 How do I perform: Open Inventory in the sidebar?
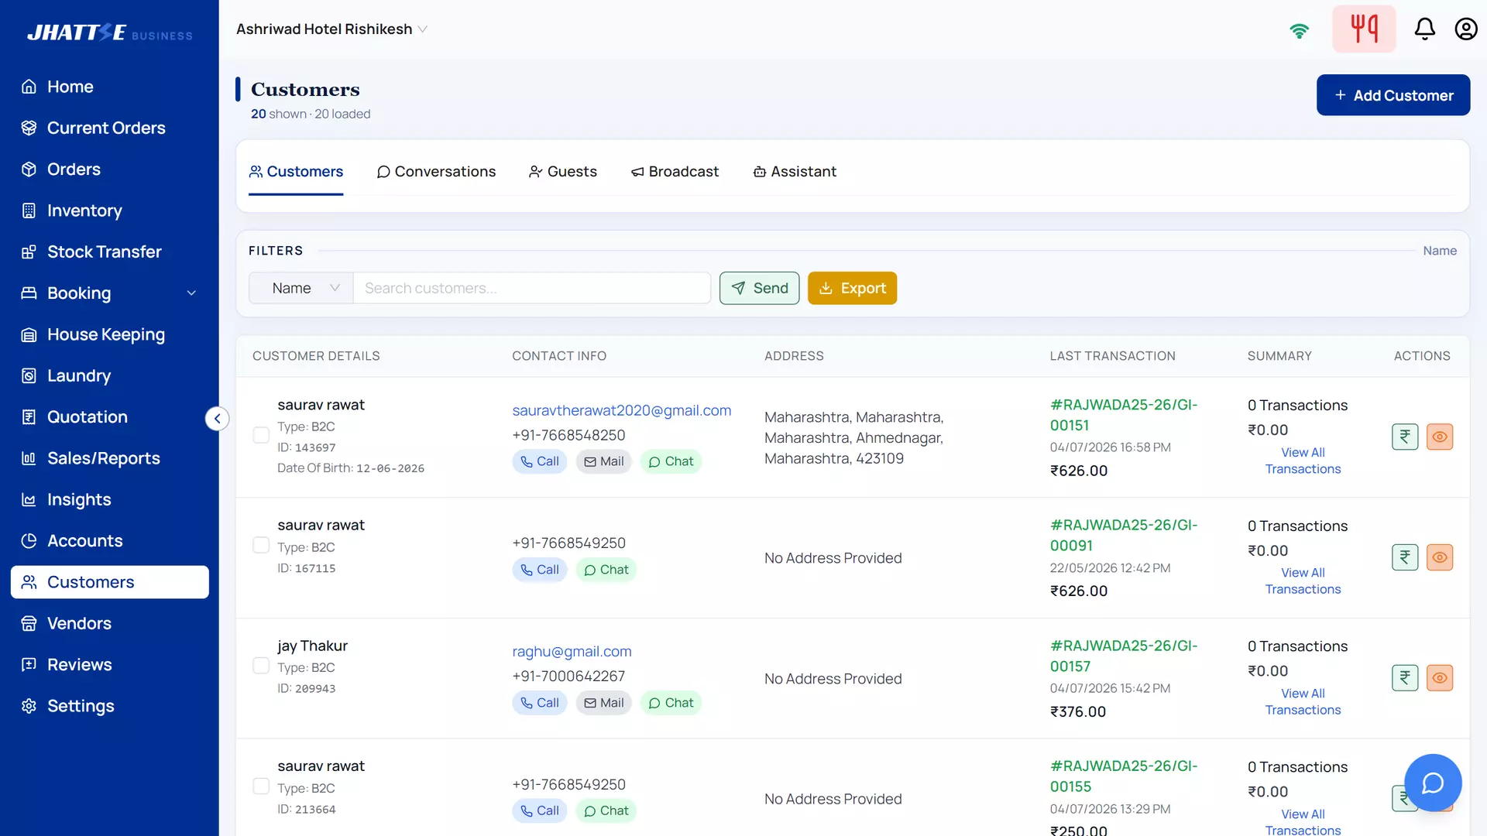(x=110, y=211)
